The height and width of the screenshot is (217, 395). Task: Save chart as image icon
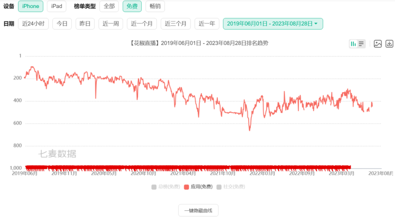pyautogui.click(x=377, y=44)
